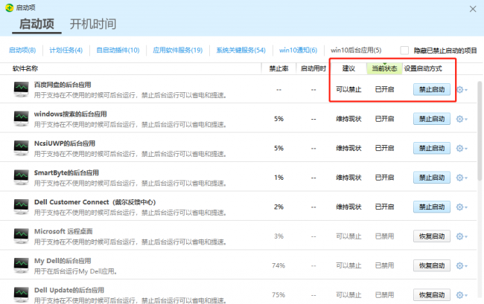The width and height of the screenshot is (484, 304).
Task: Open gear settings menu for SmartByte的后台应用
Action: click(462, 178)
